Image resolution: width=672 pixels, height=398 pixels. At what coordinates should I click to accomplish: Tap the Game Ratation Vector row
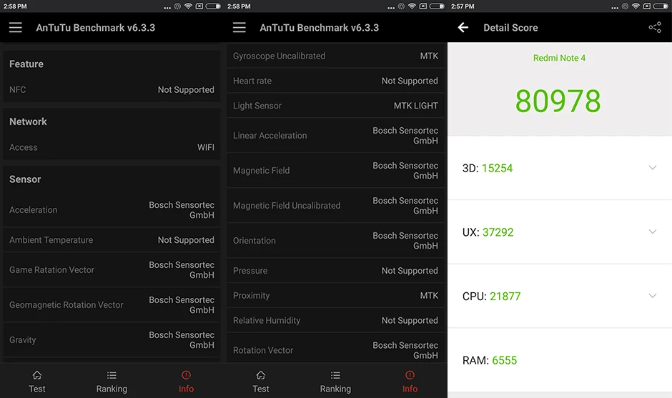point(112,270)
